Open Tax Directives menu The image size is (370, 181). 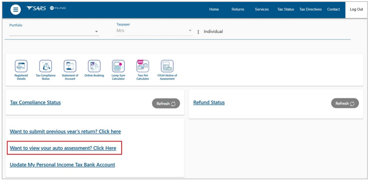[x=310, y=10]
